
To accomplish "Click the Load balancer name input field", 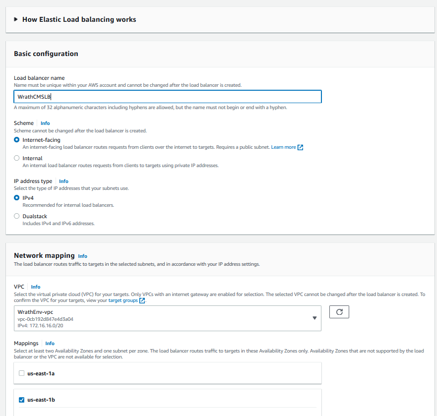I will click(x=168, y=97).
